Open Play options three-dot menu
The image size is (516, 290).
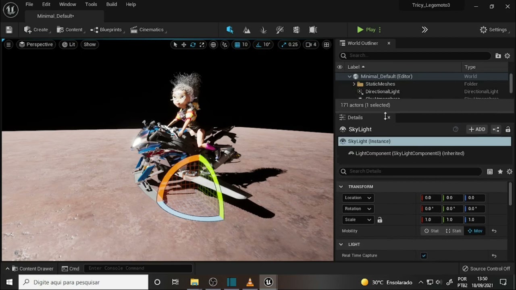pyautogui.click(x=380, y=30)
